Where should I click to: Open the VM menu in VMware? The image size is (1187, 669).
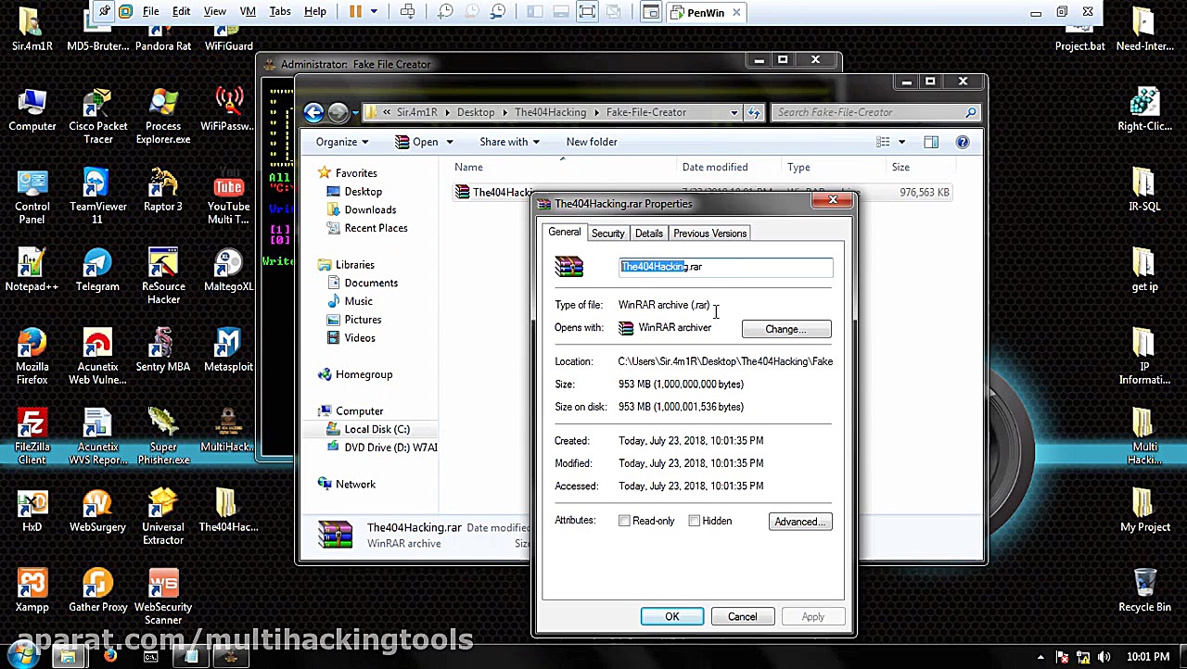tap(247, 11)
